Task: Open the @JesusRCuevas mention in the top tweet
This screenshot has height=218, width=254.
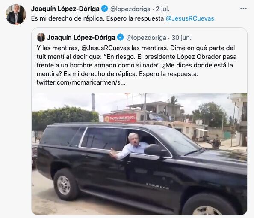Action: [190, 18]
